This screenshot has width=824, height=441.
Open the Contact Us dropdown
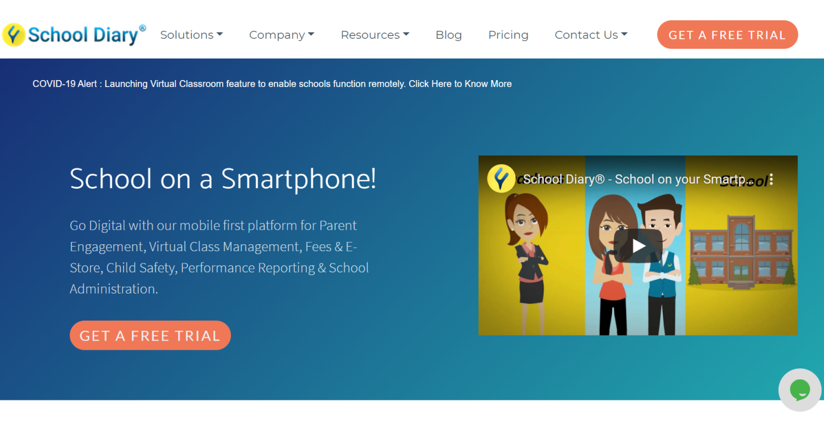[x=591, y=35]
